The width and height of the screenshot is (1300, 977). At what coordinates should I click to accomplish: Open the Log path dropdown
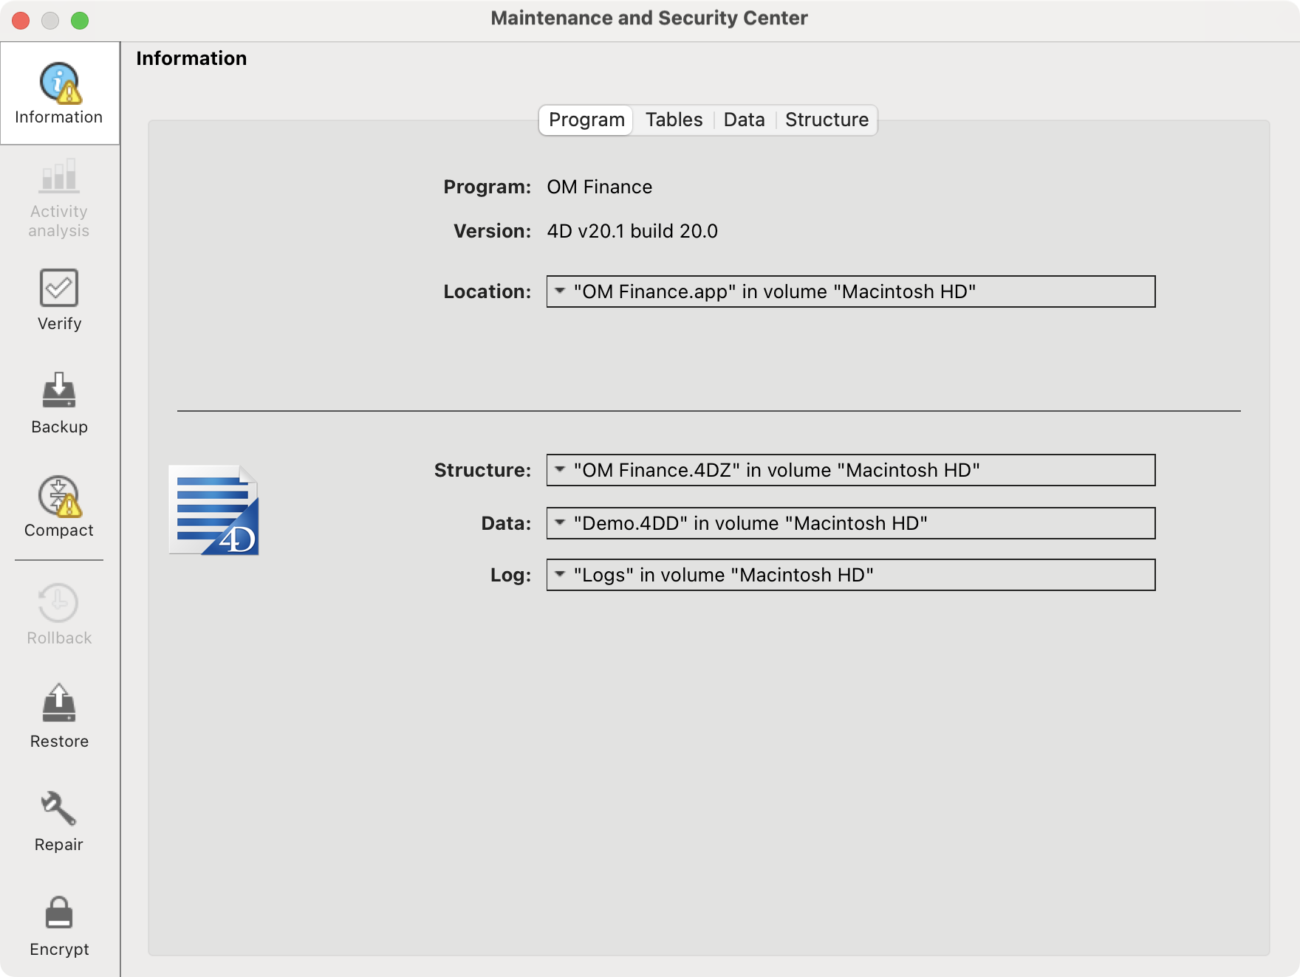[560, 575]
